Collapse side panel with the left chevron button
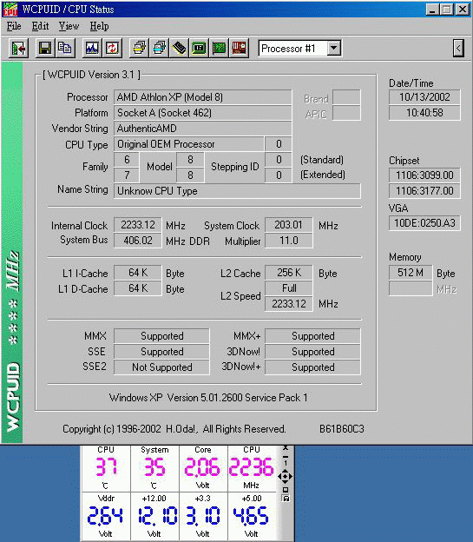473x542 pixels. click(x=458, y=48)
